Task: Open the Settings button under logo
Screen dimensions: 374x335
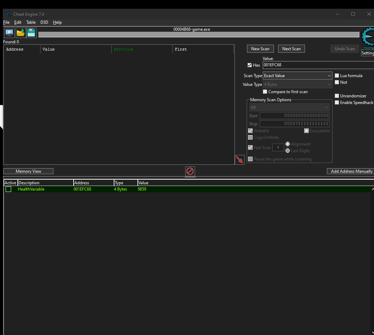Action: 368,53
